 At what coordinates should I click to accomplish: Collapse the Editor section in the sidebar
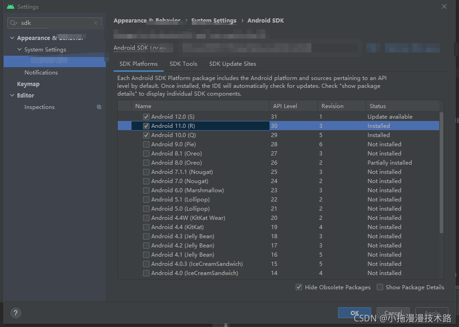(11, 95)
